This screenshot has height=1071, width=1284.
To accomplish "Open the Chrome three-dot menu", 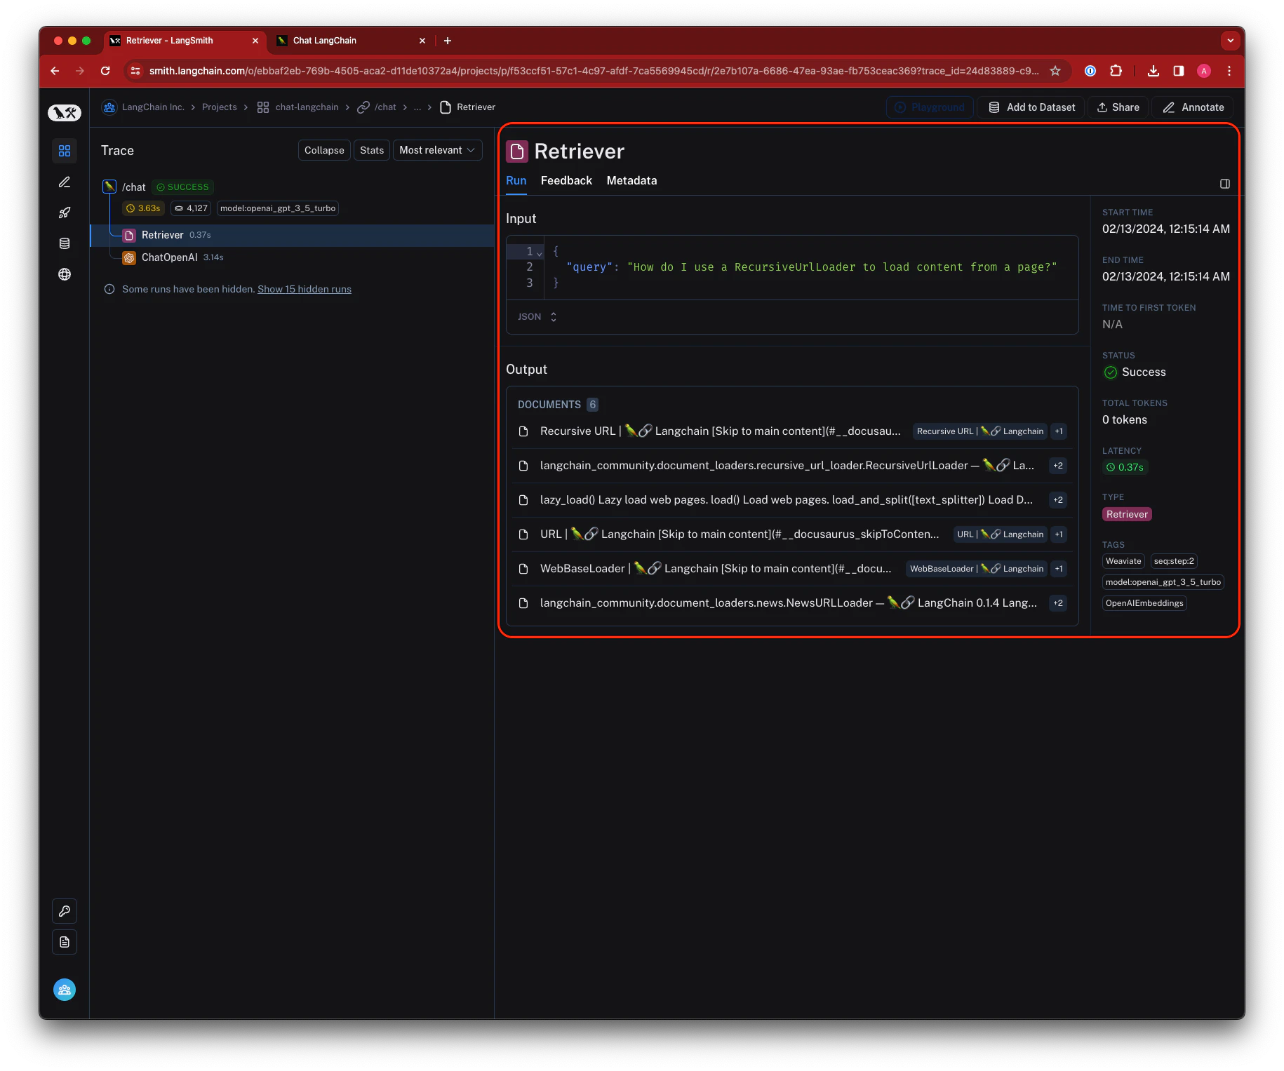I will (x=1229, y=71).
